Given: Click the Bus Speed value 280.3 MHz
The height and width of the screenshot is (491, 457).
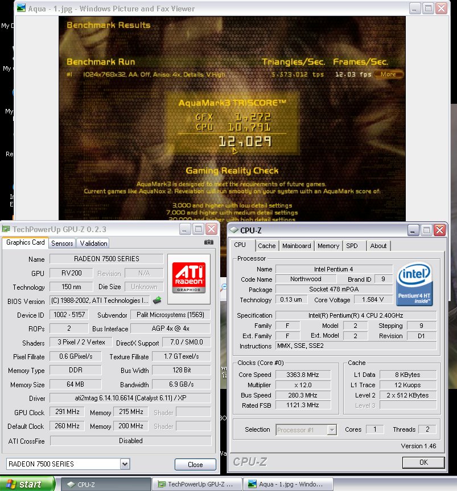Looking at the screenshot, I should [303, 395].
